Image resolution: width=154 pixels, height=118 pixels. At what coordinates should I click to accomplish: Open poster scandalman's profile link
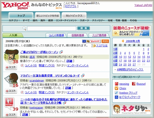pos(37,81)
